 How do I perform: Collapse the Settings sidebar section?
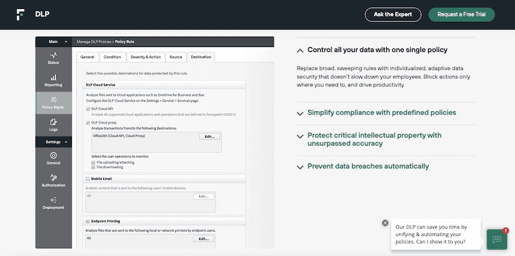66,142
